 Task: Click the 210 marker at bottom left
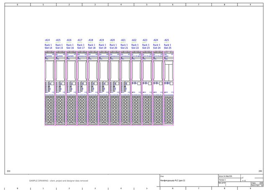pyautogui.click(x=8, y=171)
